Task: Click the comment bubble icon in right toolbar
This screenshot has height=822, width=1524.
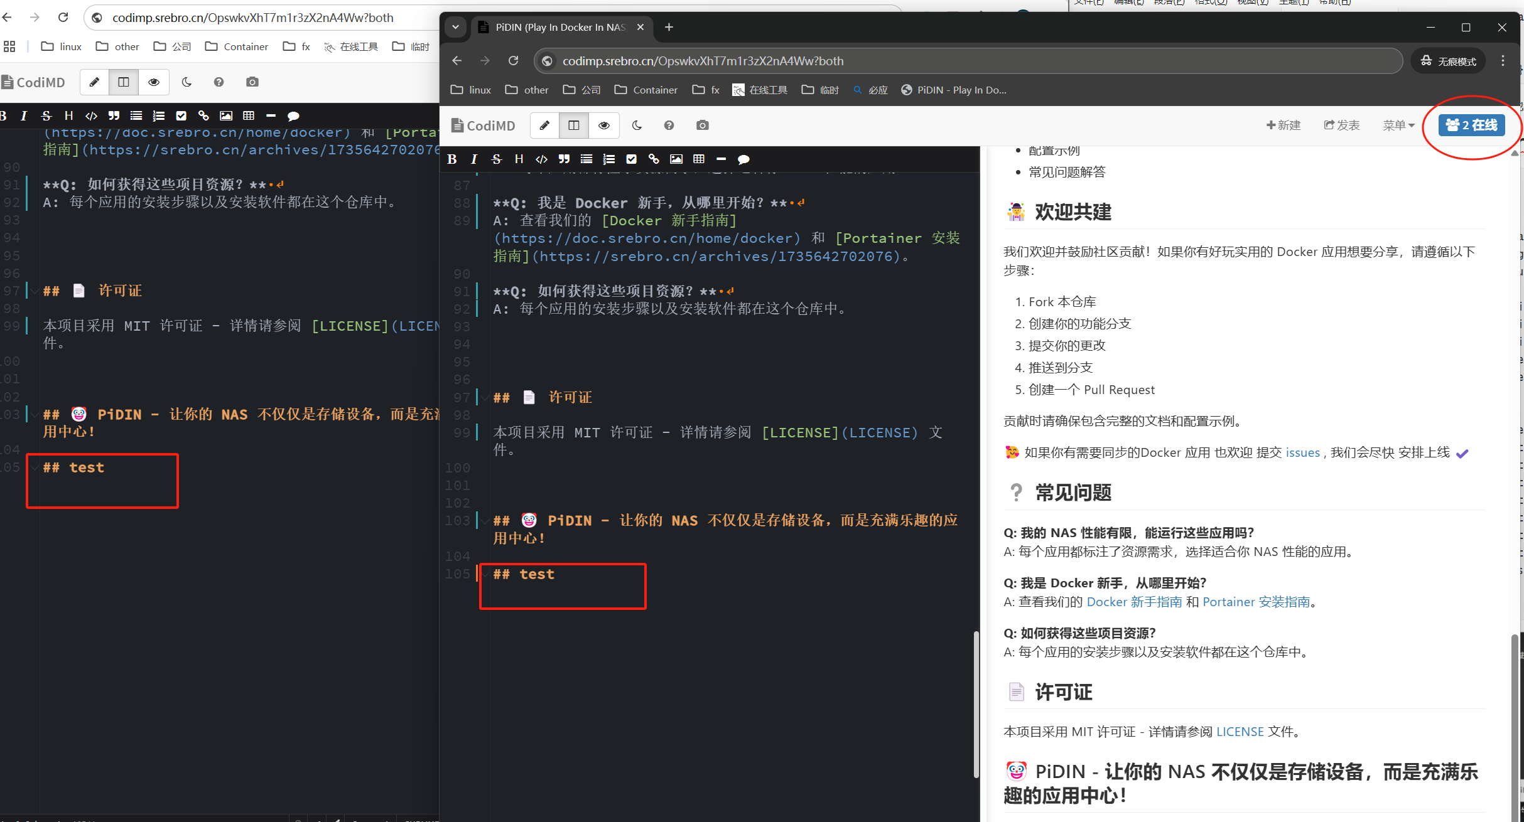Action: (x=743, y=159)
